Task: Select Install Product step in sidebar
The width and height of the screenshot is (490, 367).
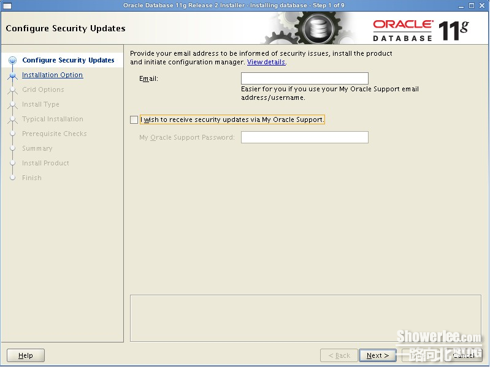Action: pos(45,164)
